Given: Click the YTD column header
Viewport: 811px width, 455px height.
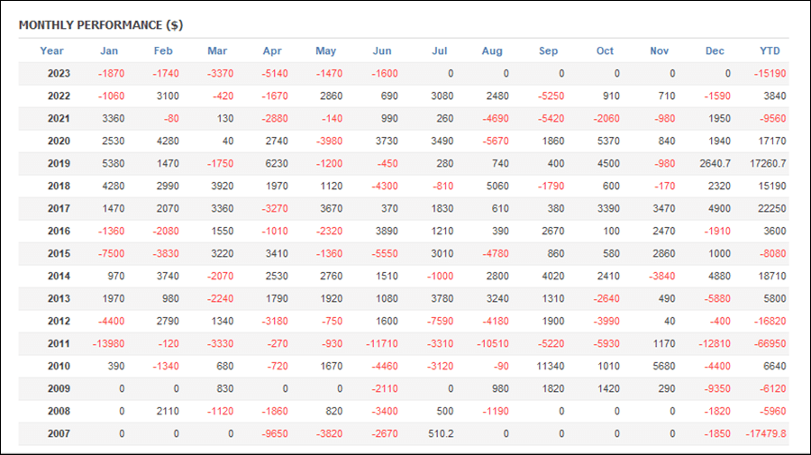Looking at the screenshot, I should [x=770, y=50].
